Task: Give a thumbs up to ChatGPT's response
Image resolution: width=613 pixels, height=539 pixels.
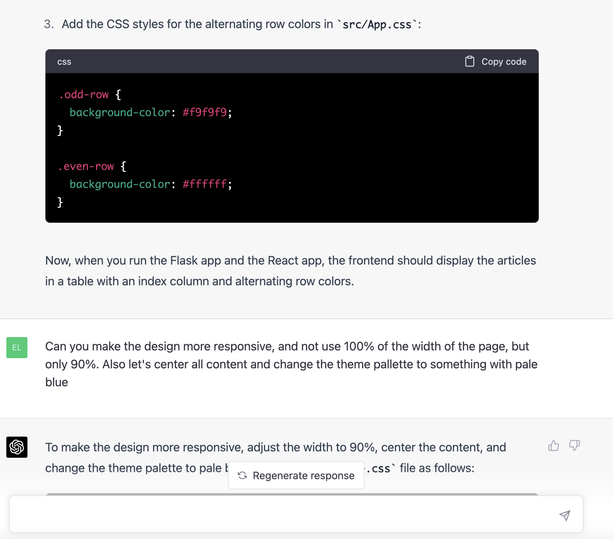Action: [553, 446]
